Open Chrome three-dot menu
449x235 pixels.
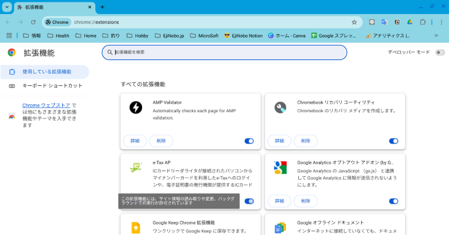click(441, 22)
